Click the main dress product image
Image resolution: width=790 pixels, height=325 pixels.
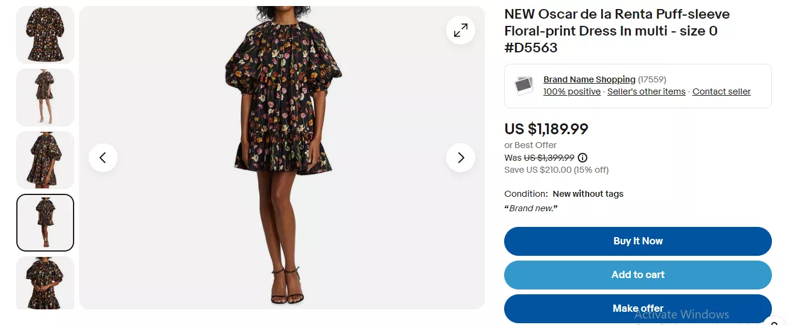[282, 150]
